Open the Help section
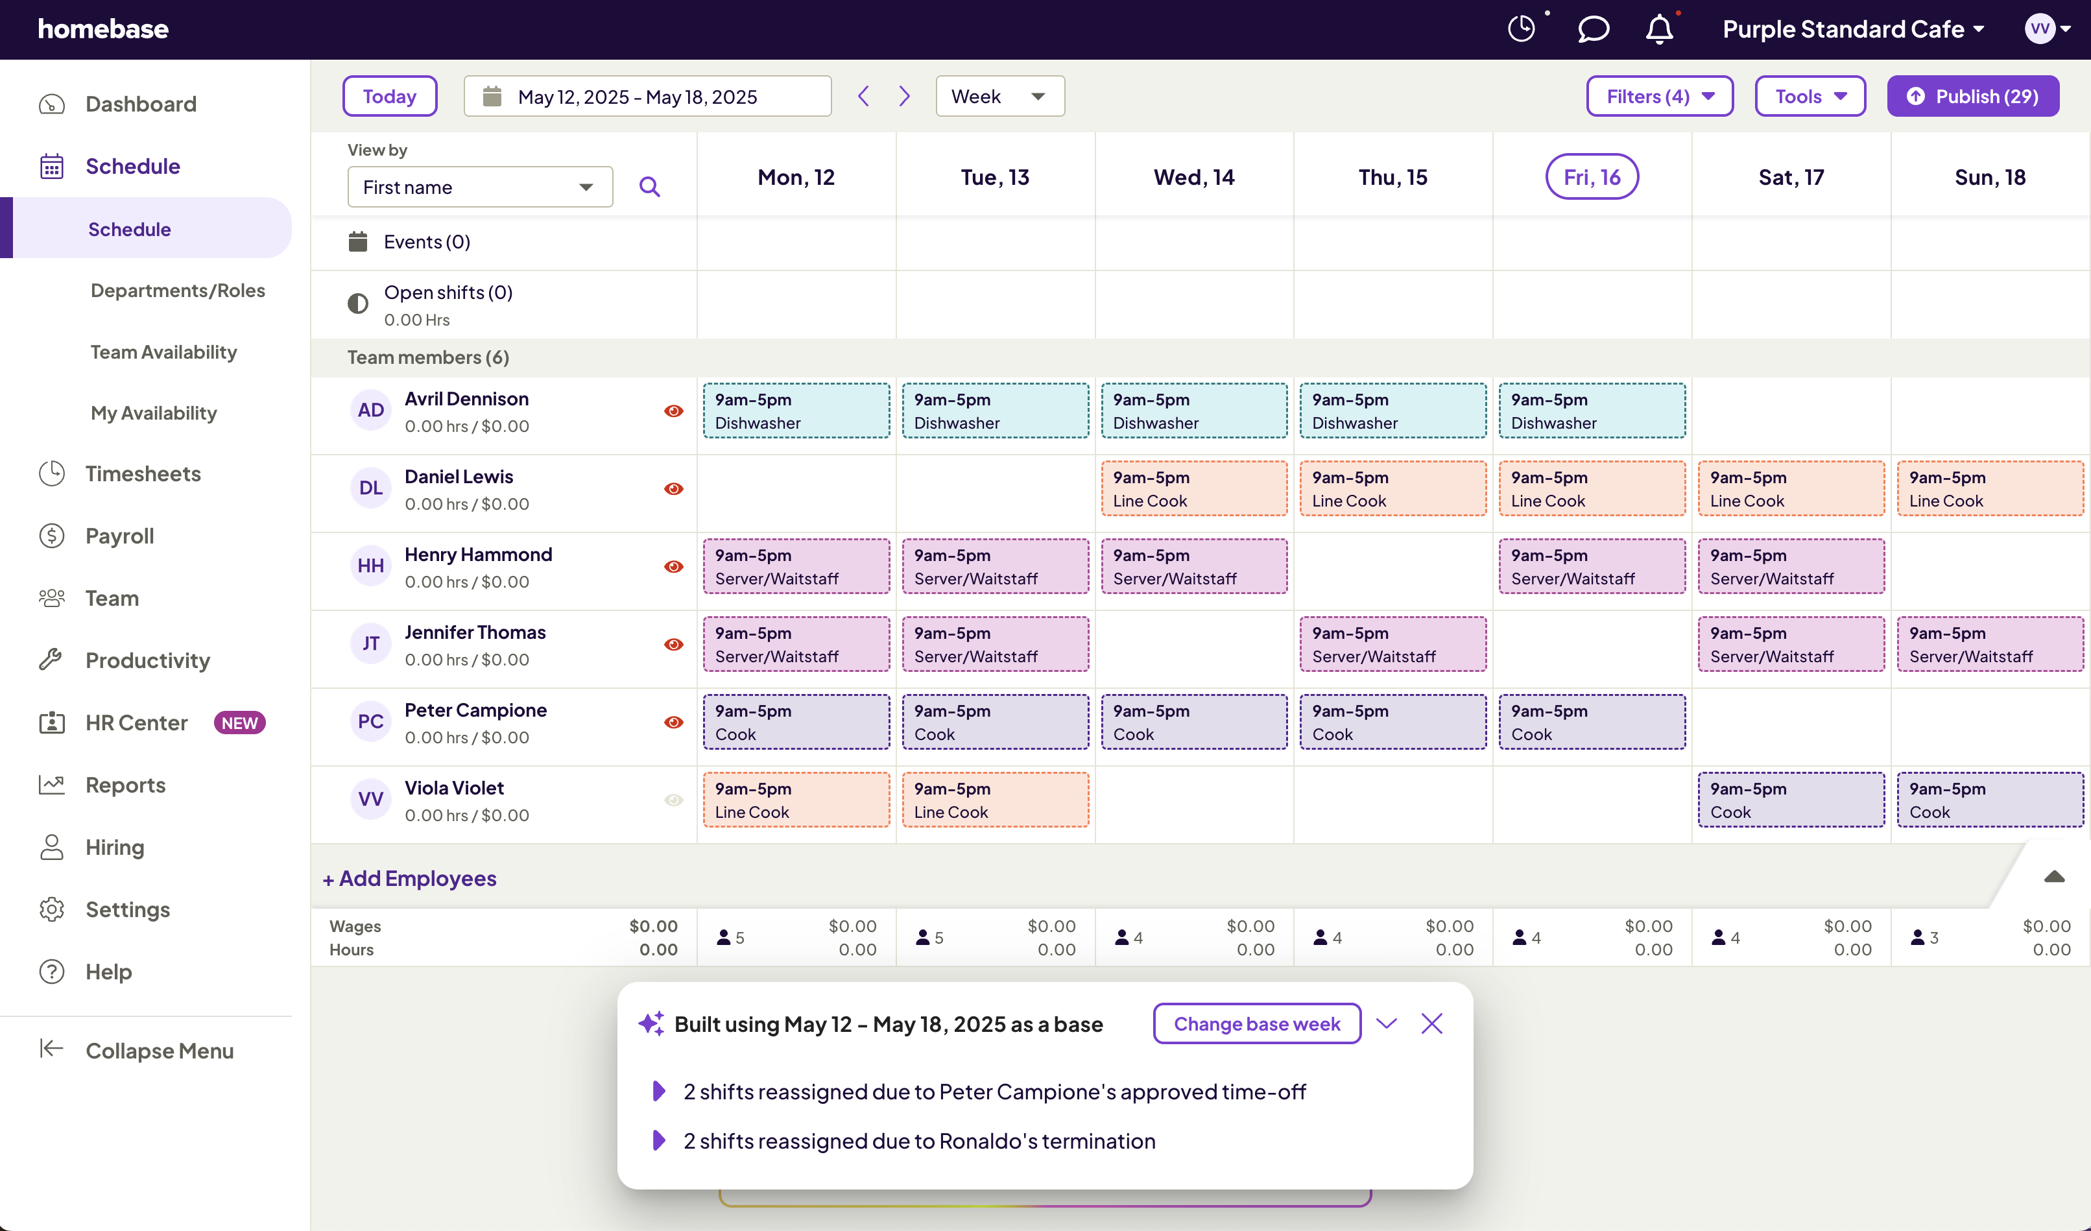This screenshot has height=1231, width=2091. pyautogui.click(x=109, y=972)
